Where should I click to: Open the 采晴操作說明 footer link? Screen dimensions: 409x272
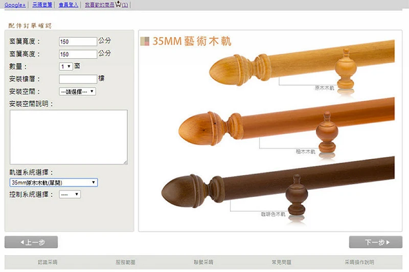click(359, 262)
